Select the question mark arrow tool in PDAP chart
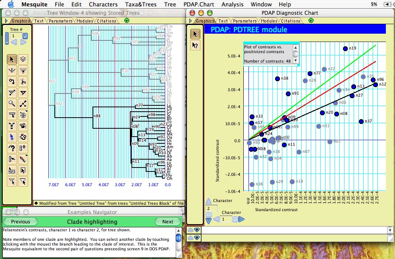This screenshot has height=259, width=395. (195, 46)
